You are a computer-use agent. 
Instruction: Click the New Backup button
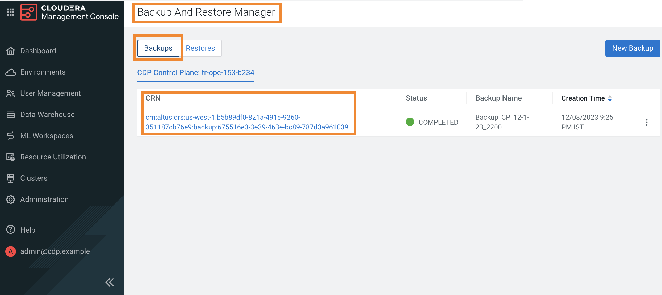tap(633, 48)
